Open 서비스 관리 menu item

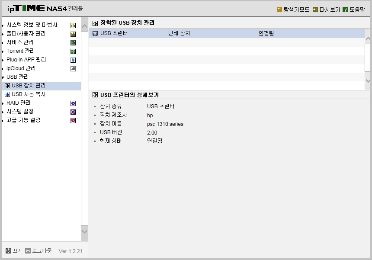pos(20,42)
